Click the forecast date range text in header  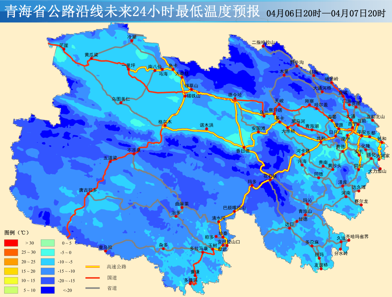[x=326, y=13]
